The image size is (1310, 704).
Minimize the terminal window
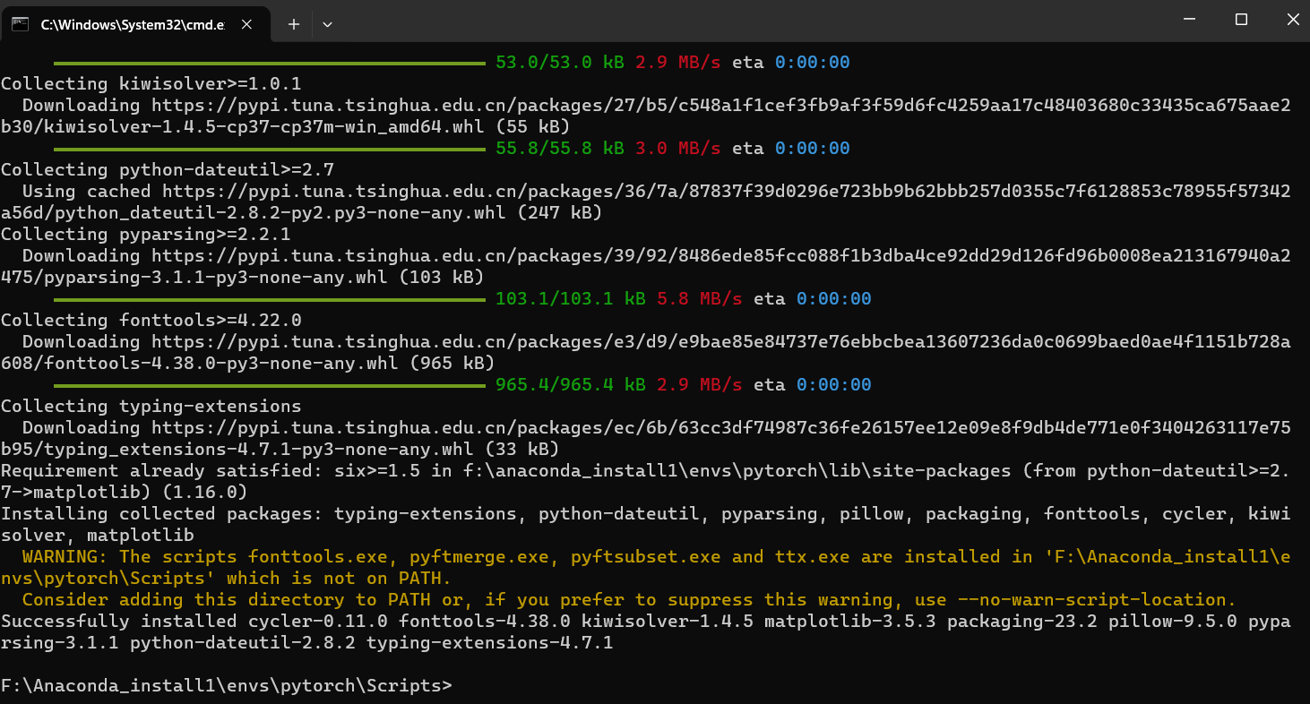tap(1188, 20)
